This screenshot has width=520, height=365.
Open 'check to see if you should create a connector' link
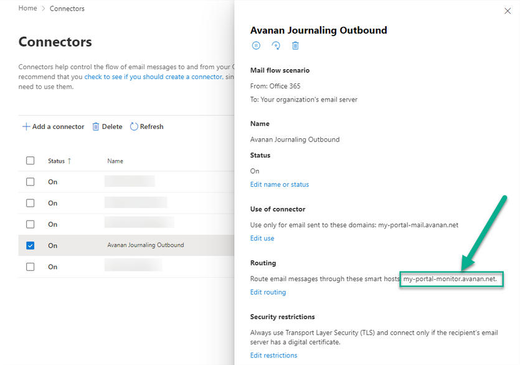click(154, 77)
